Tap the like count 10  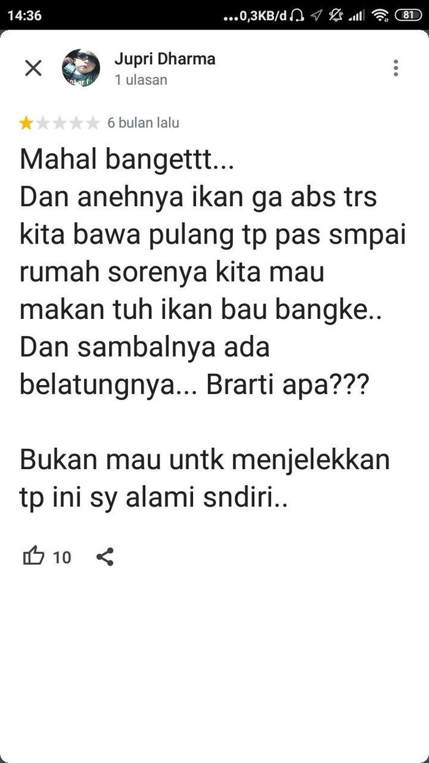click(62, 558)
